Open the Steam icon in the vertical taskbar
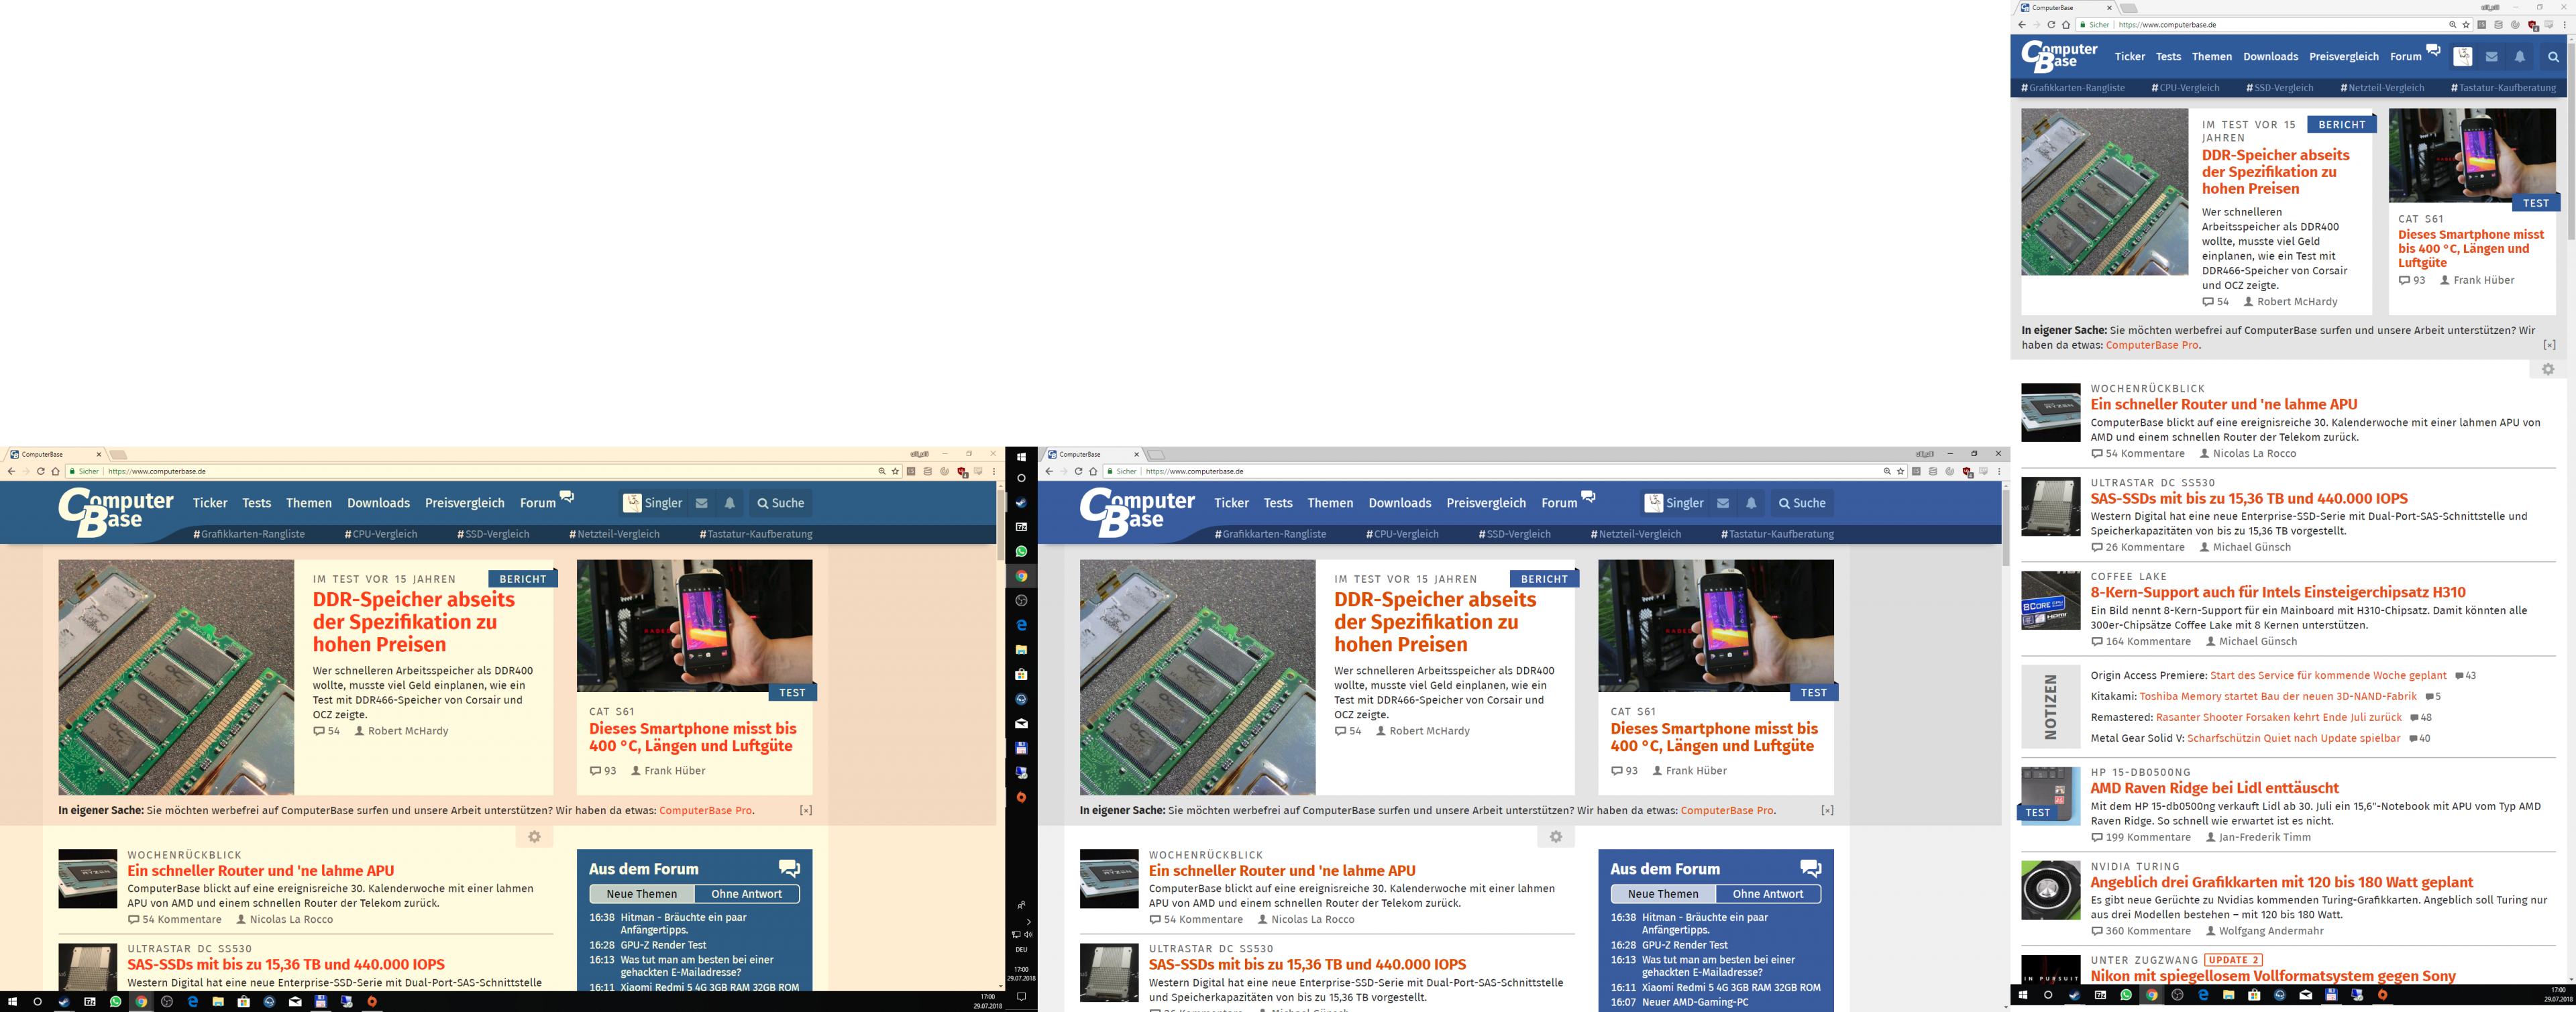 (1021, 503)
